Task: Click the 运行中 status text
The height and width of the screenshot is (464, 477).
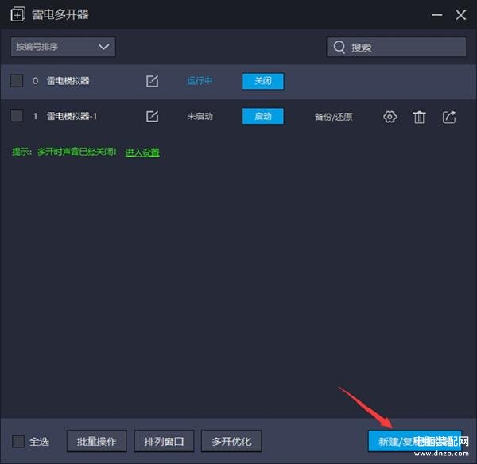Action: point(200,81)
